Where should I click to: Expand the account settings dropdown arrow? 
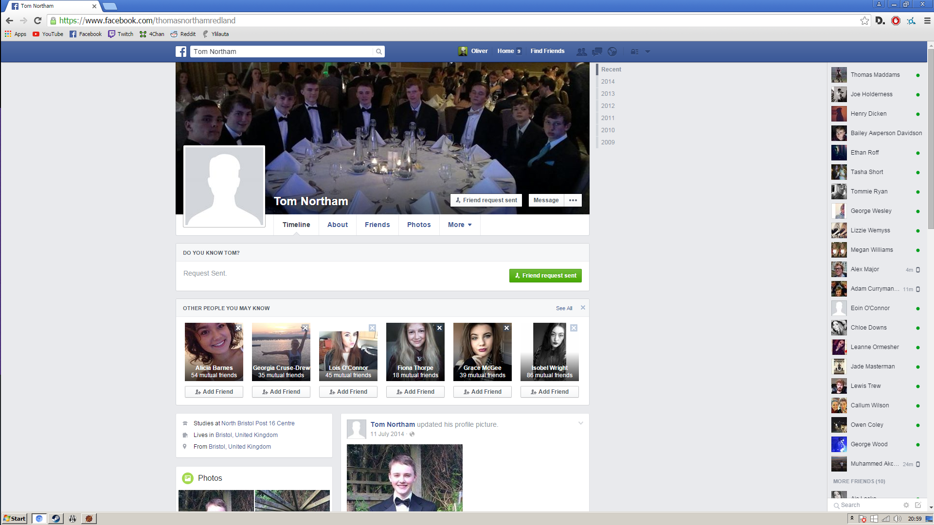point(647,52)
